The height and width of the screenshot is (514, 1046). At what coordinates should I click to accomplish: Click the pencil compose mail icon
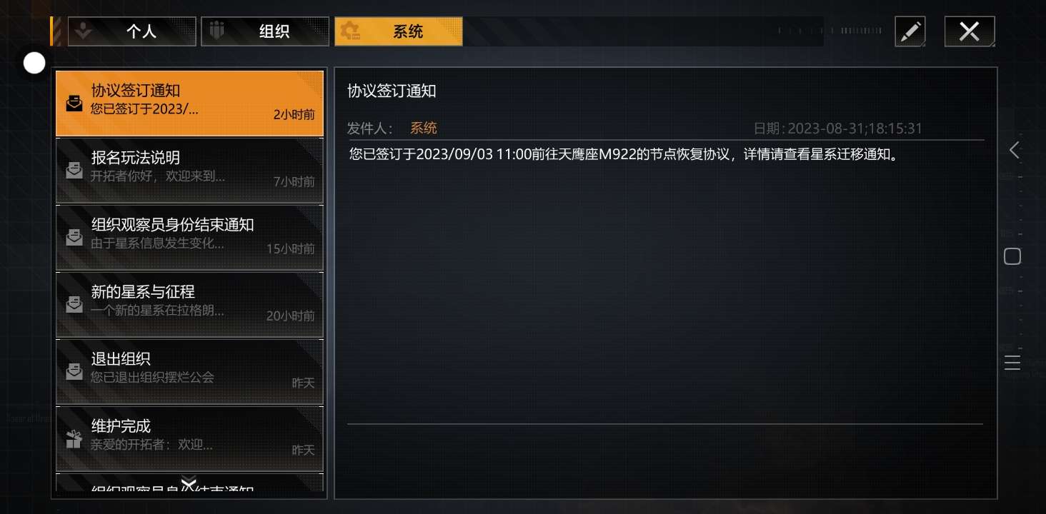tap(910, 32)
